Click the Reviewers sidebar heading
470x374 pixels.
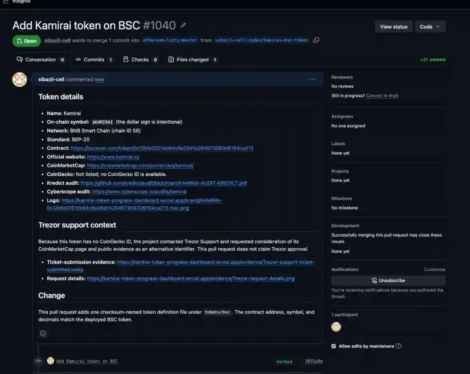(342, 77)
